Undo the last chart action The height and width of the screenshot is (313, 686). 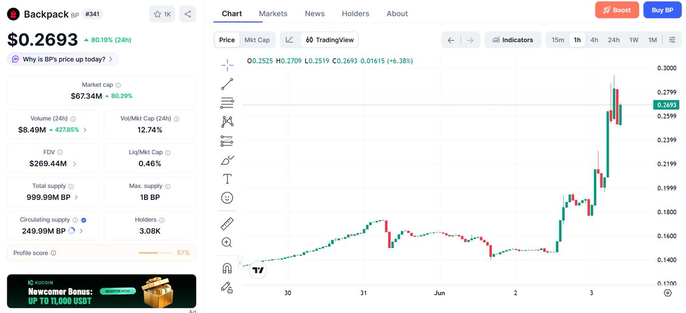[451, 40]
